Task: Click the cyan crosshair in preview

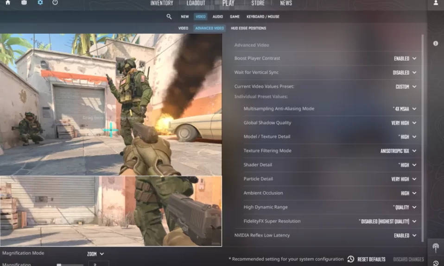Action: click(111, 130)
